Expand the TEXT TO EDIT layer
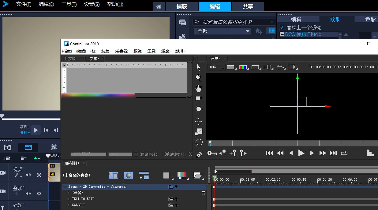 tap(69, 199)
